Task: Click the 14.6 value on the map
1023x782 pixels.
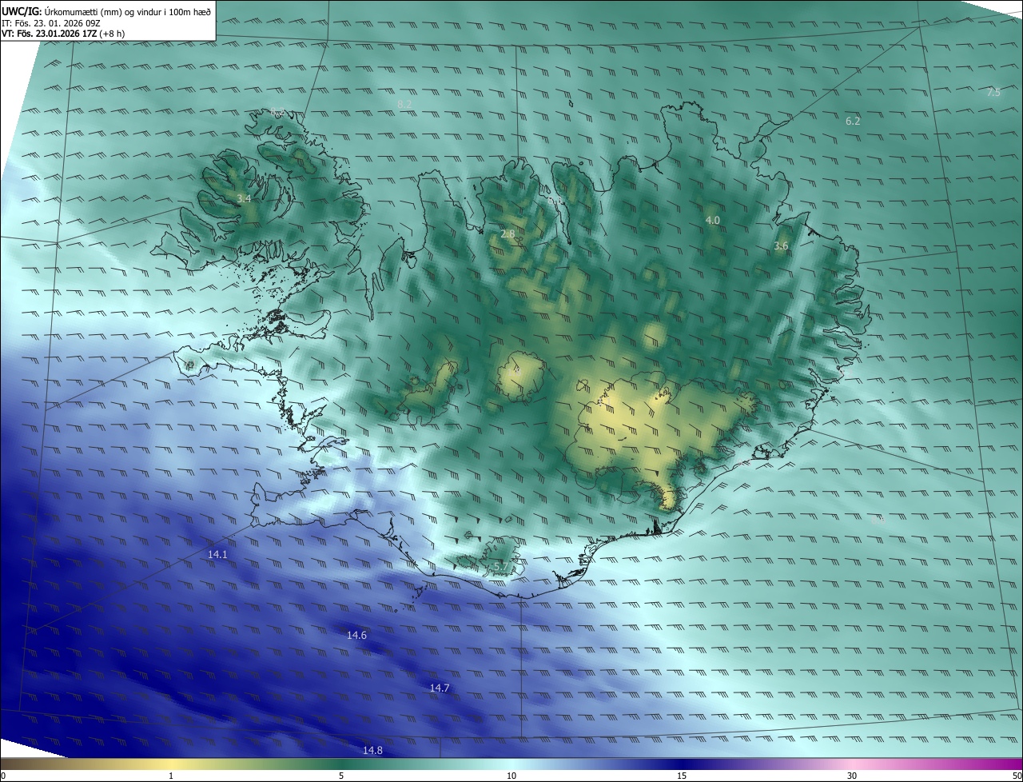Action: (356, 635)
